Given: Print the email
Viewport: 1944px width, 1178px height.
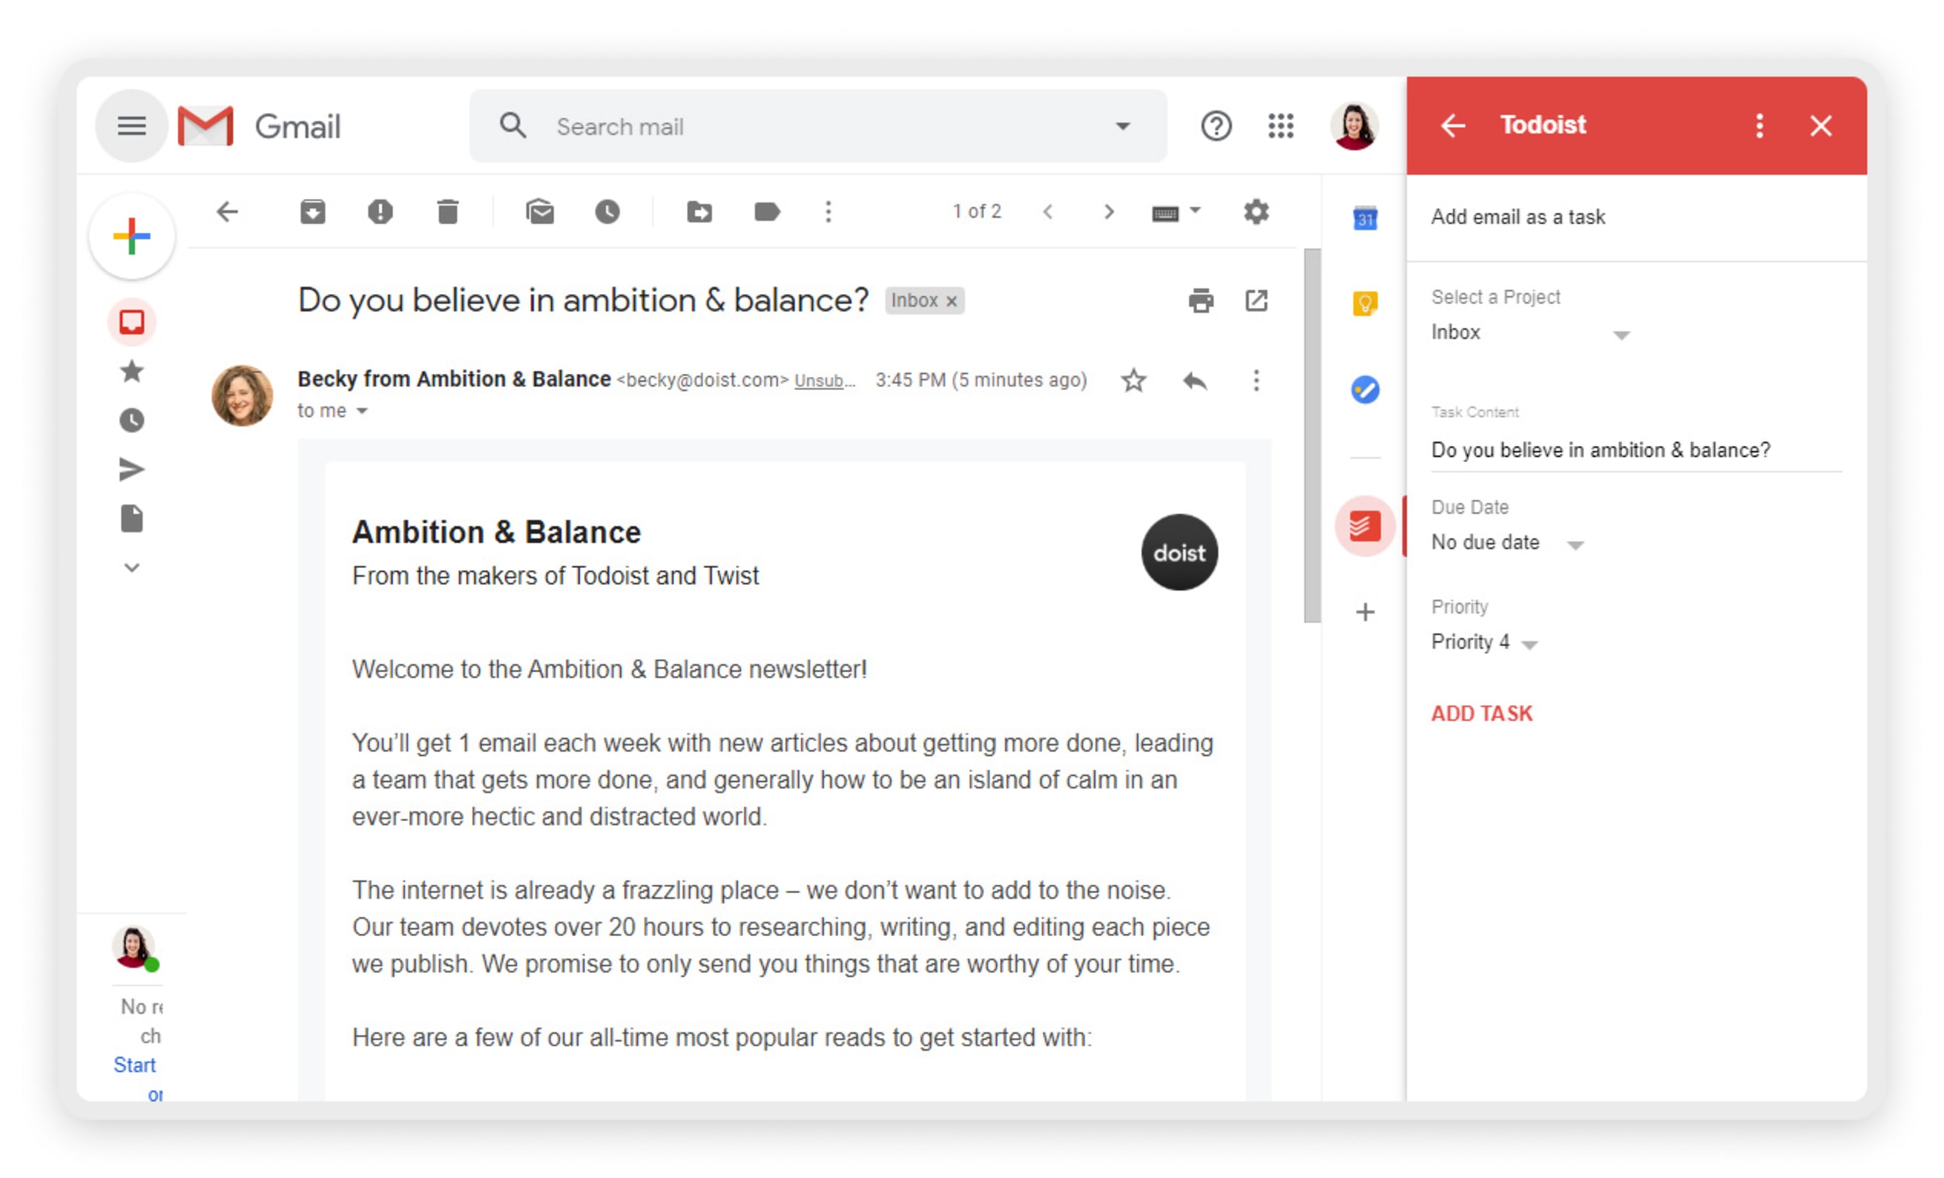Looking at the screenshot, I should (x=1201, y=301).
